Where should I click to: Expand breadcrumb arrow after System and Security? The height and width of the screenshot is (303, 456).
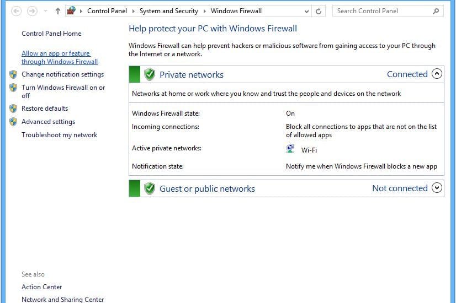[x=204, y=12]
